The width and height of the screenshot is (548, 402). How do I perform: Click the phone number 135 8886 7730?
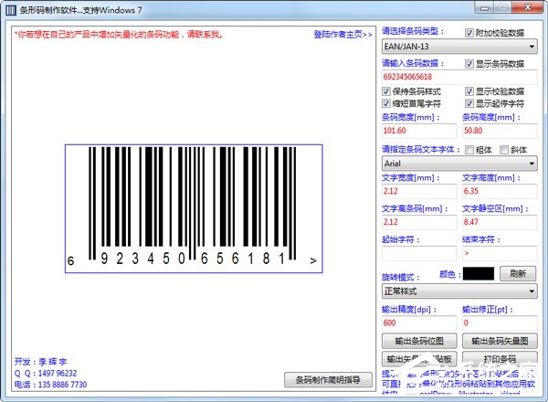pos(62,385)
